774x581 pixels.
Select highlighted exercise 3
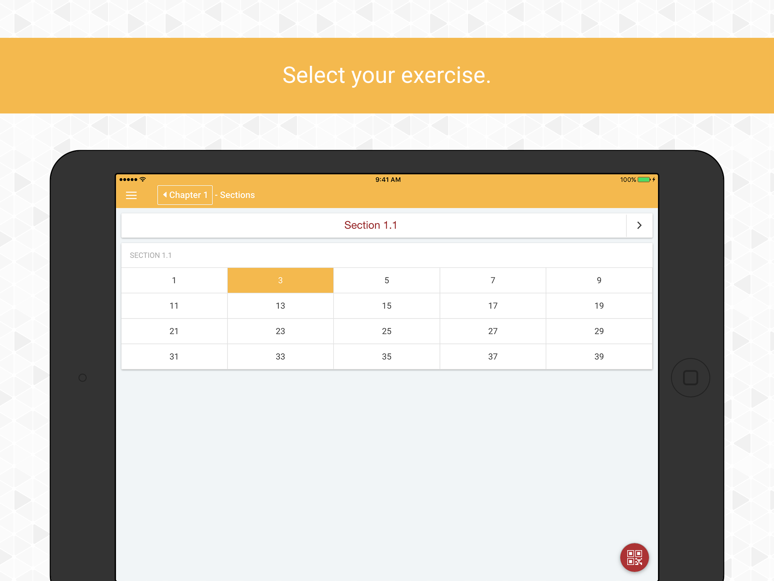280,280
